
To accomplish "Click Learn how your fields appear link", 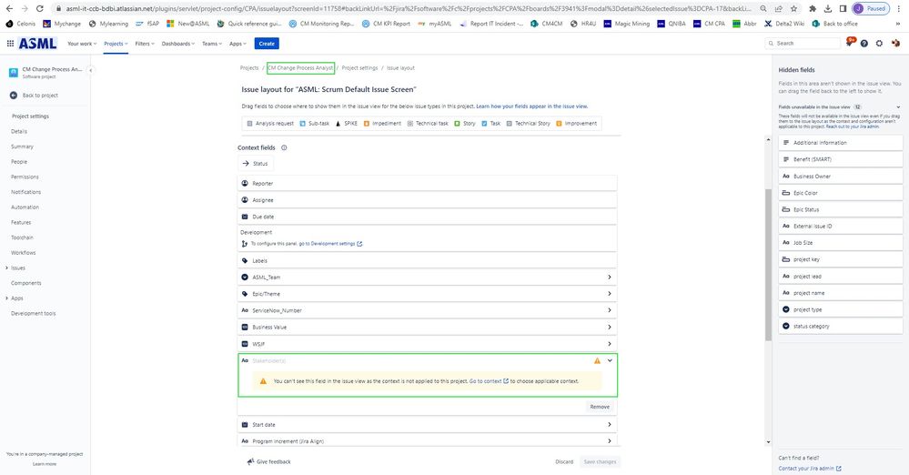I will click(x=531, y=106).
